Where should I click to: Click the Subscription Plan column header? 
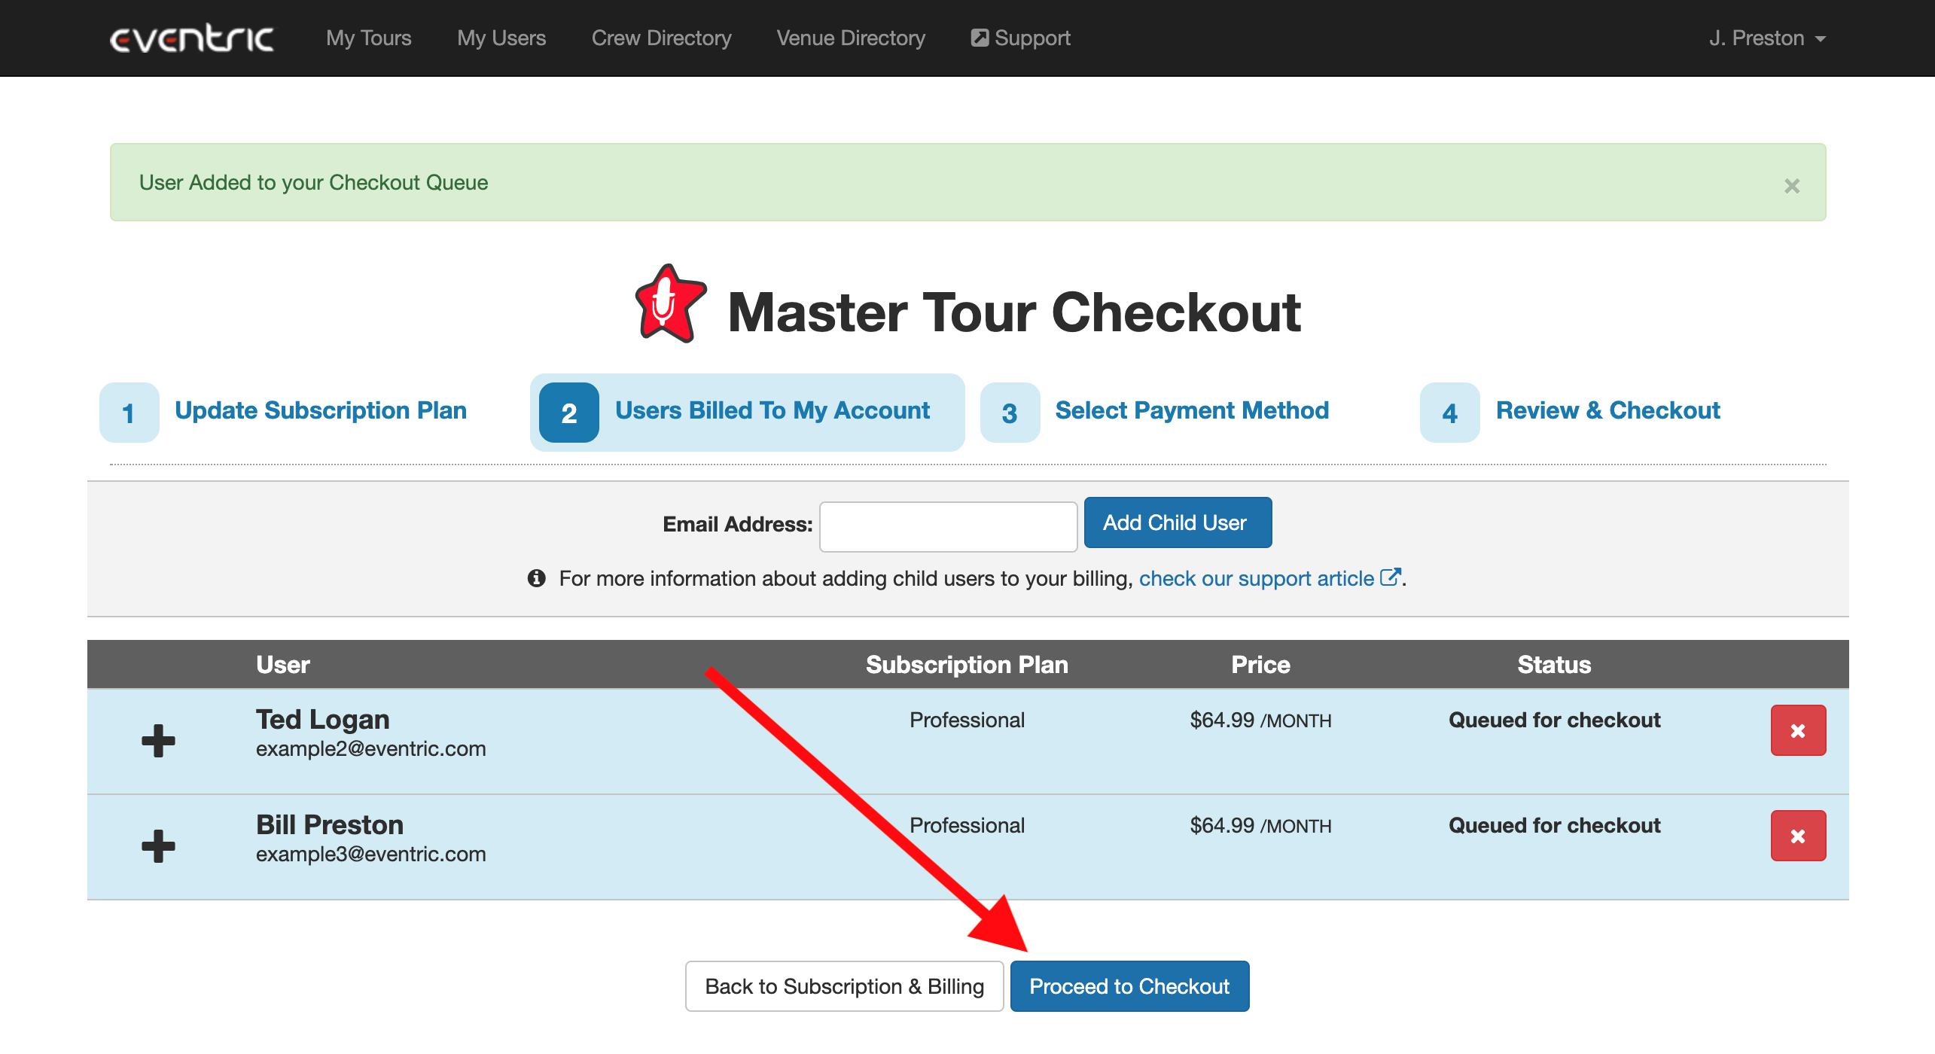pyautogui.click(x=967, y=665)
